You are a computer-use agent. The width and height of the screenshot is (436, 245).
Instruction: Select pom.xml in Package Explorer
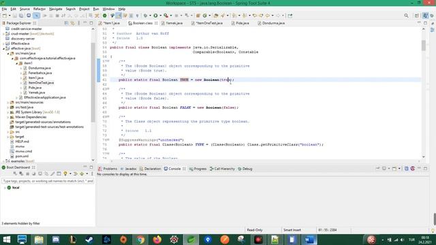(x=22, y=157)
